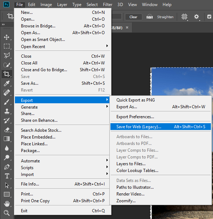Choose Browse in Bridge...
Screen dimensions: 213x219
tap(62, 26)
